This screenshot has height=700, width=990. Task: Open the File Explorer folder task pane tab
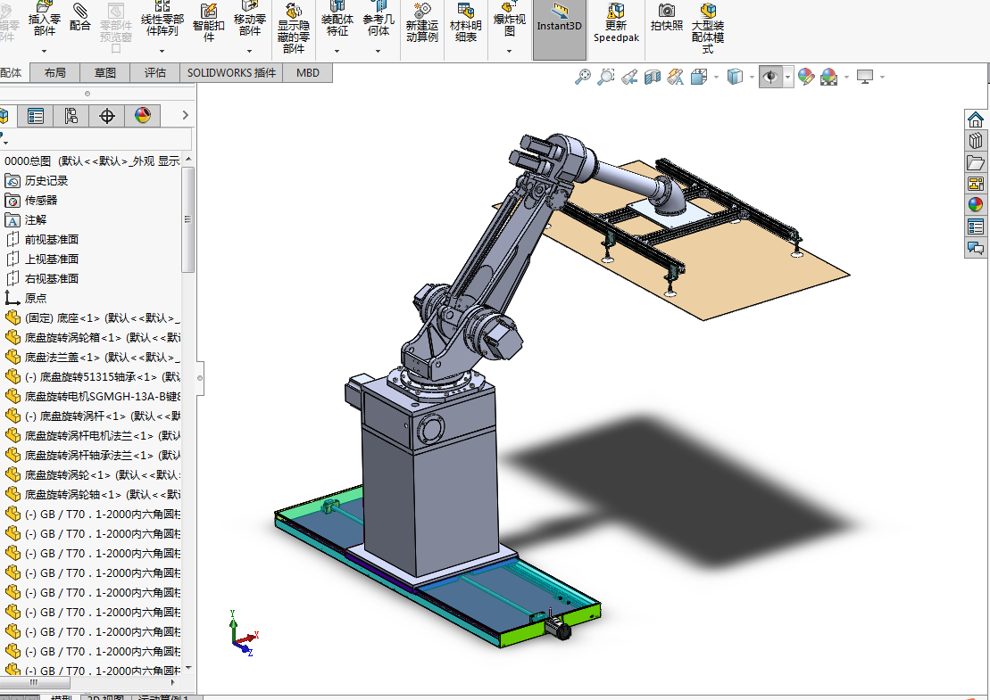pos(976,162)
